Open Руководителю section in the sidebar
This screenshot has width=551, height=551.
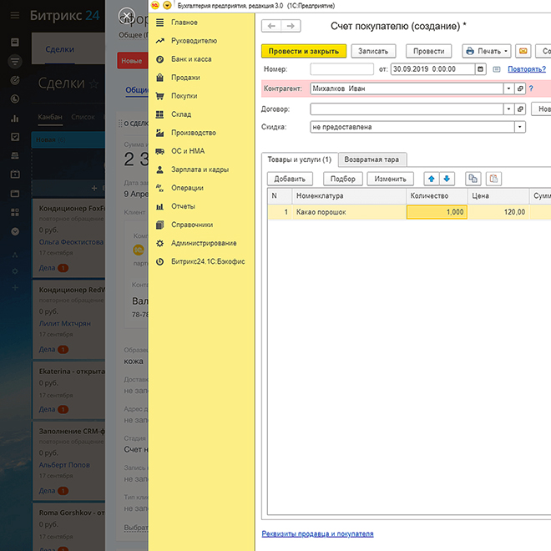[194, 41]
